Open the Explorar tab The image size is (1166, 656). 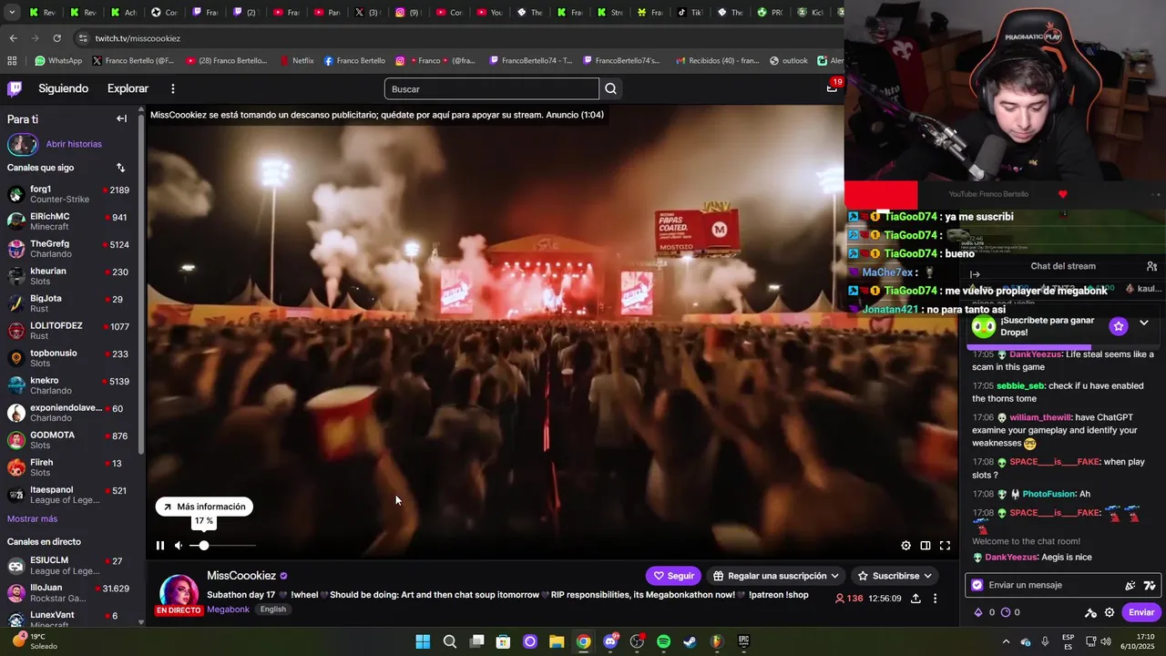(x=128, y=88)
